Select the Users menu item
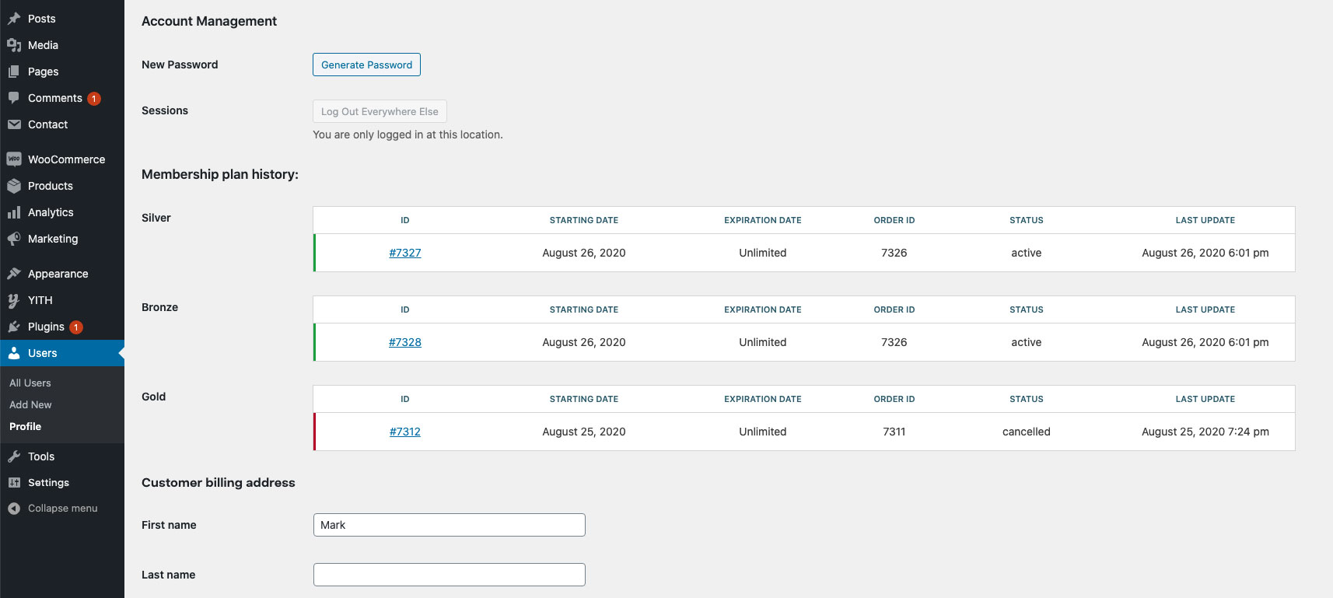 (62, 353)
